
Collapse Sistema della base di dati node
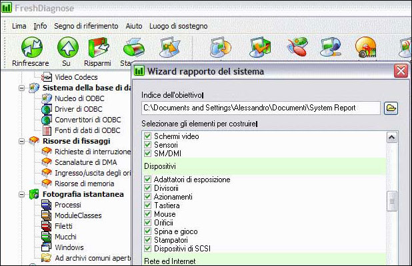click(x=21, y=88)
